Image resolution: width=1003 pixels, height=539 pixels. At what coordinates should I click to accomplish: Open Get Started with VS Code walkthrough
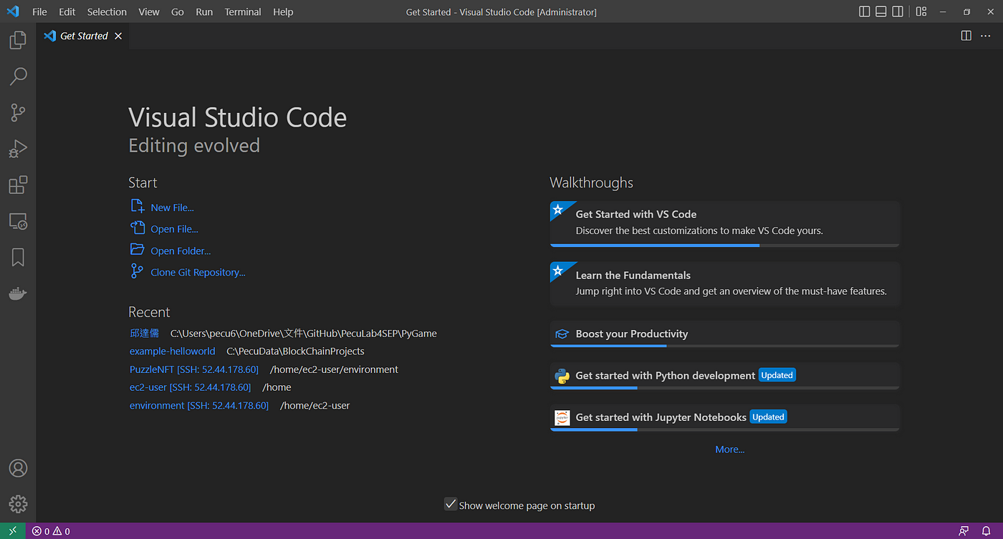[724, 224]
